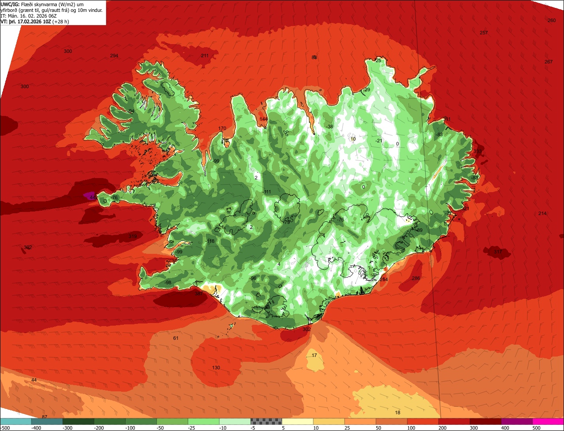Click the light green legend swatch between -25 and -10

(204, 421)
